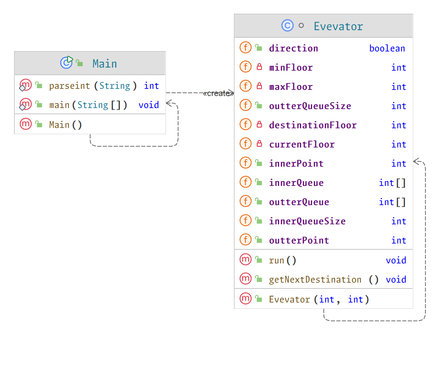
Task: Click the Main class runnable icon
Action: tap(67, 62)
